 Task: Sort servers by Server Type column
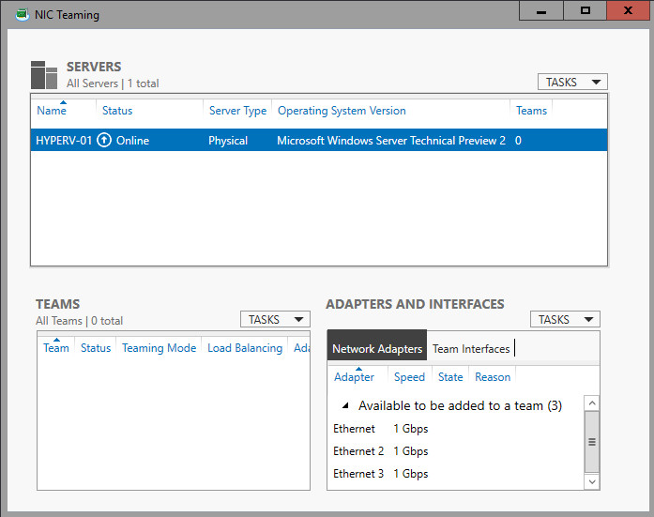237,111
